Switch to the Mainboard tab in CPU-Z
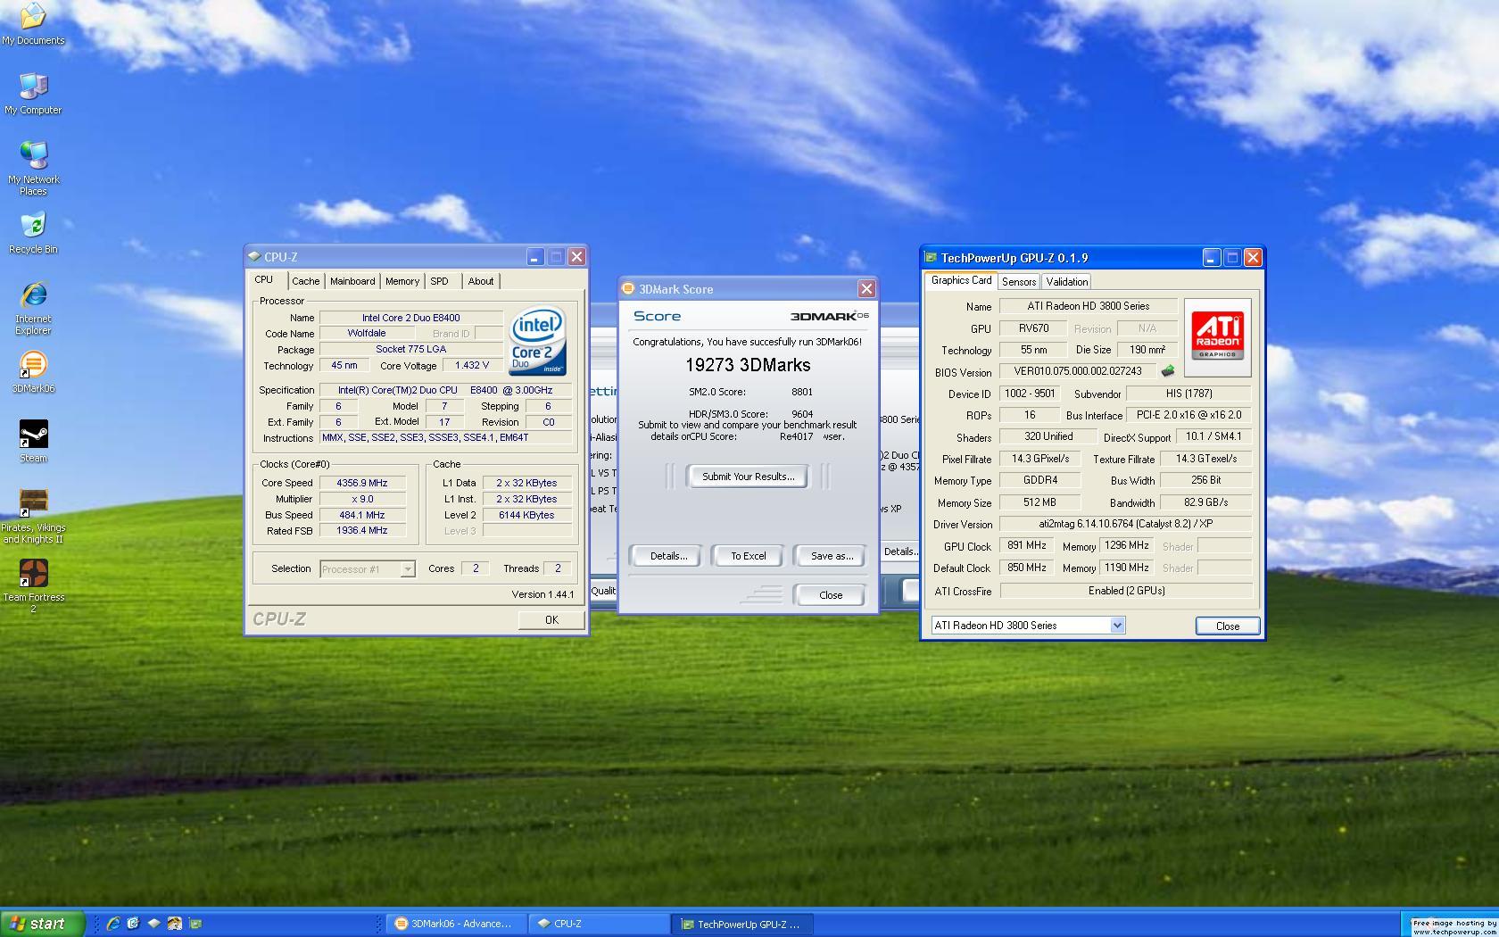This screenshot has height=937, width=1499. pos(352,281)
